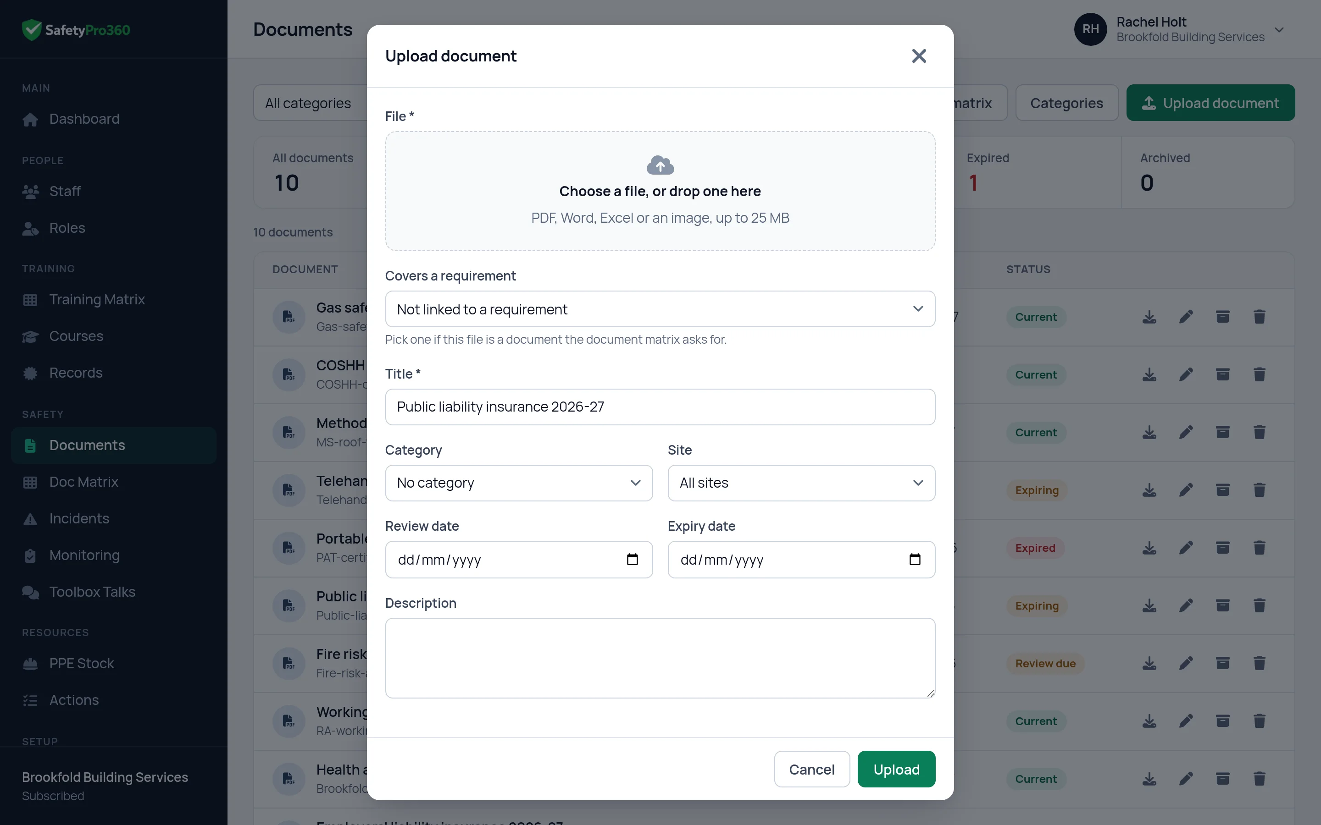
Task: Open Doc Matrix in sidebar
Action: coord(114,482)
